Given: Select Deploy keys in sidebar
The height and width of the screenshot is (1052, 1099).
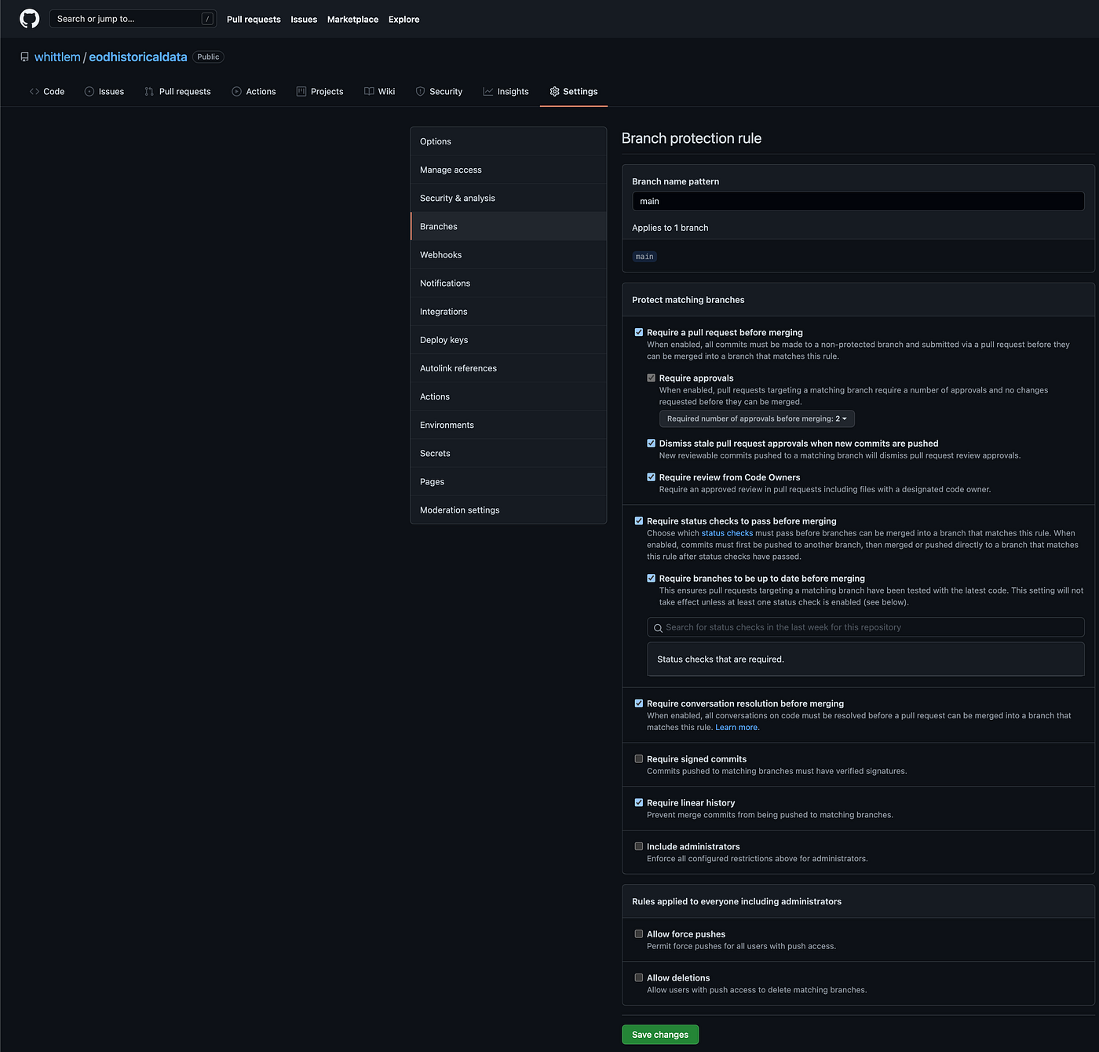Looking at the screenshot, I should point(509,340).
